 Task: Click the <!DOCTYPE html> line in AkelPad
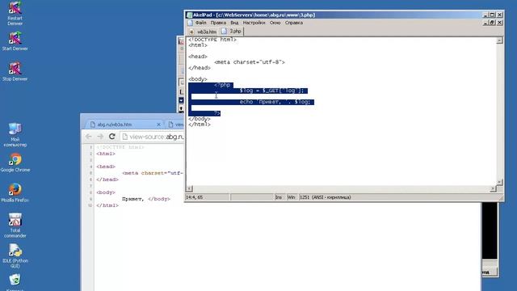(x=212, y=40)
